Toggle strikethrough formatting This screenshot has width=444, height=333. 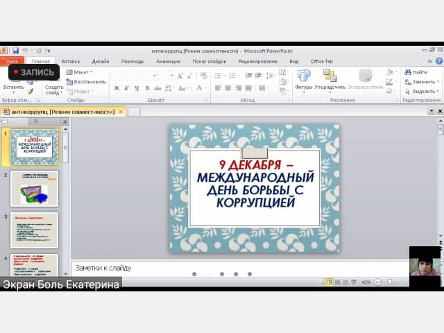point(157,88)
